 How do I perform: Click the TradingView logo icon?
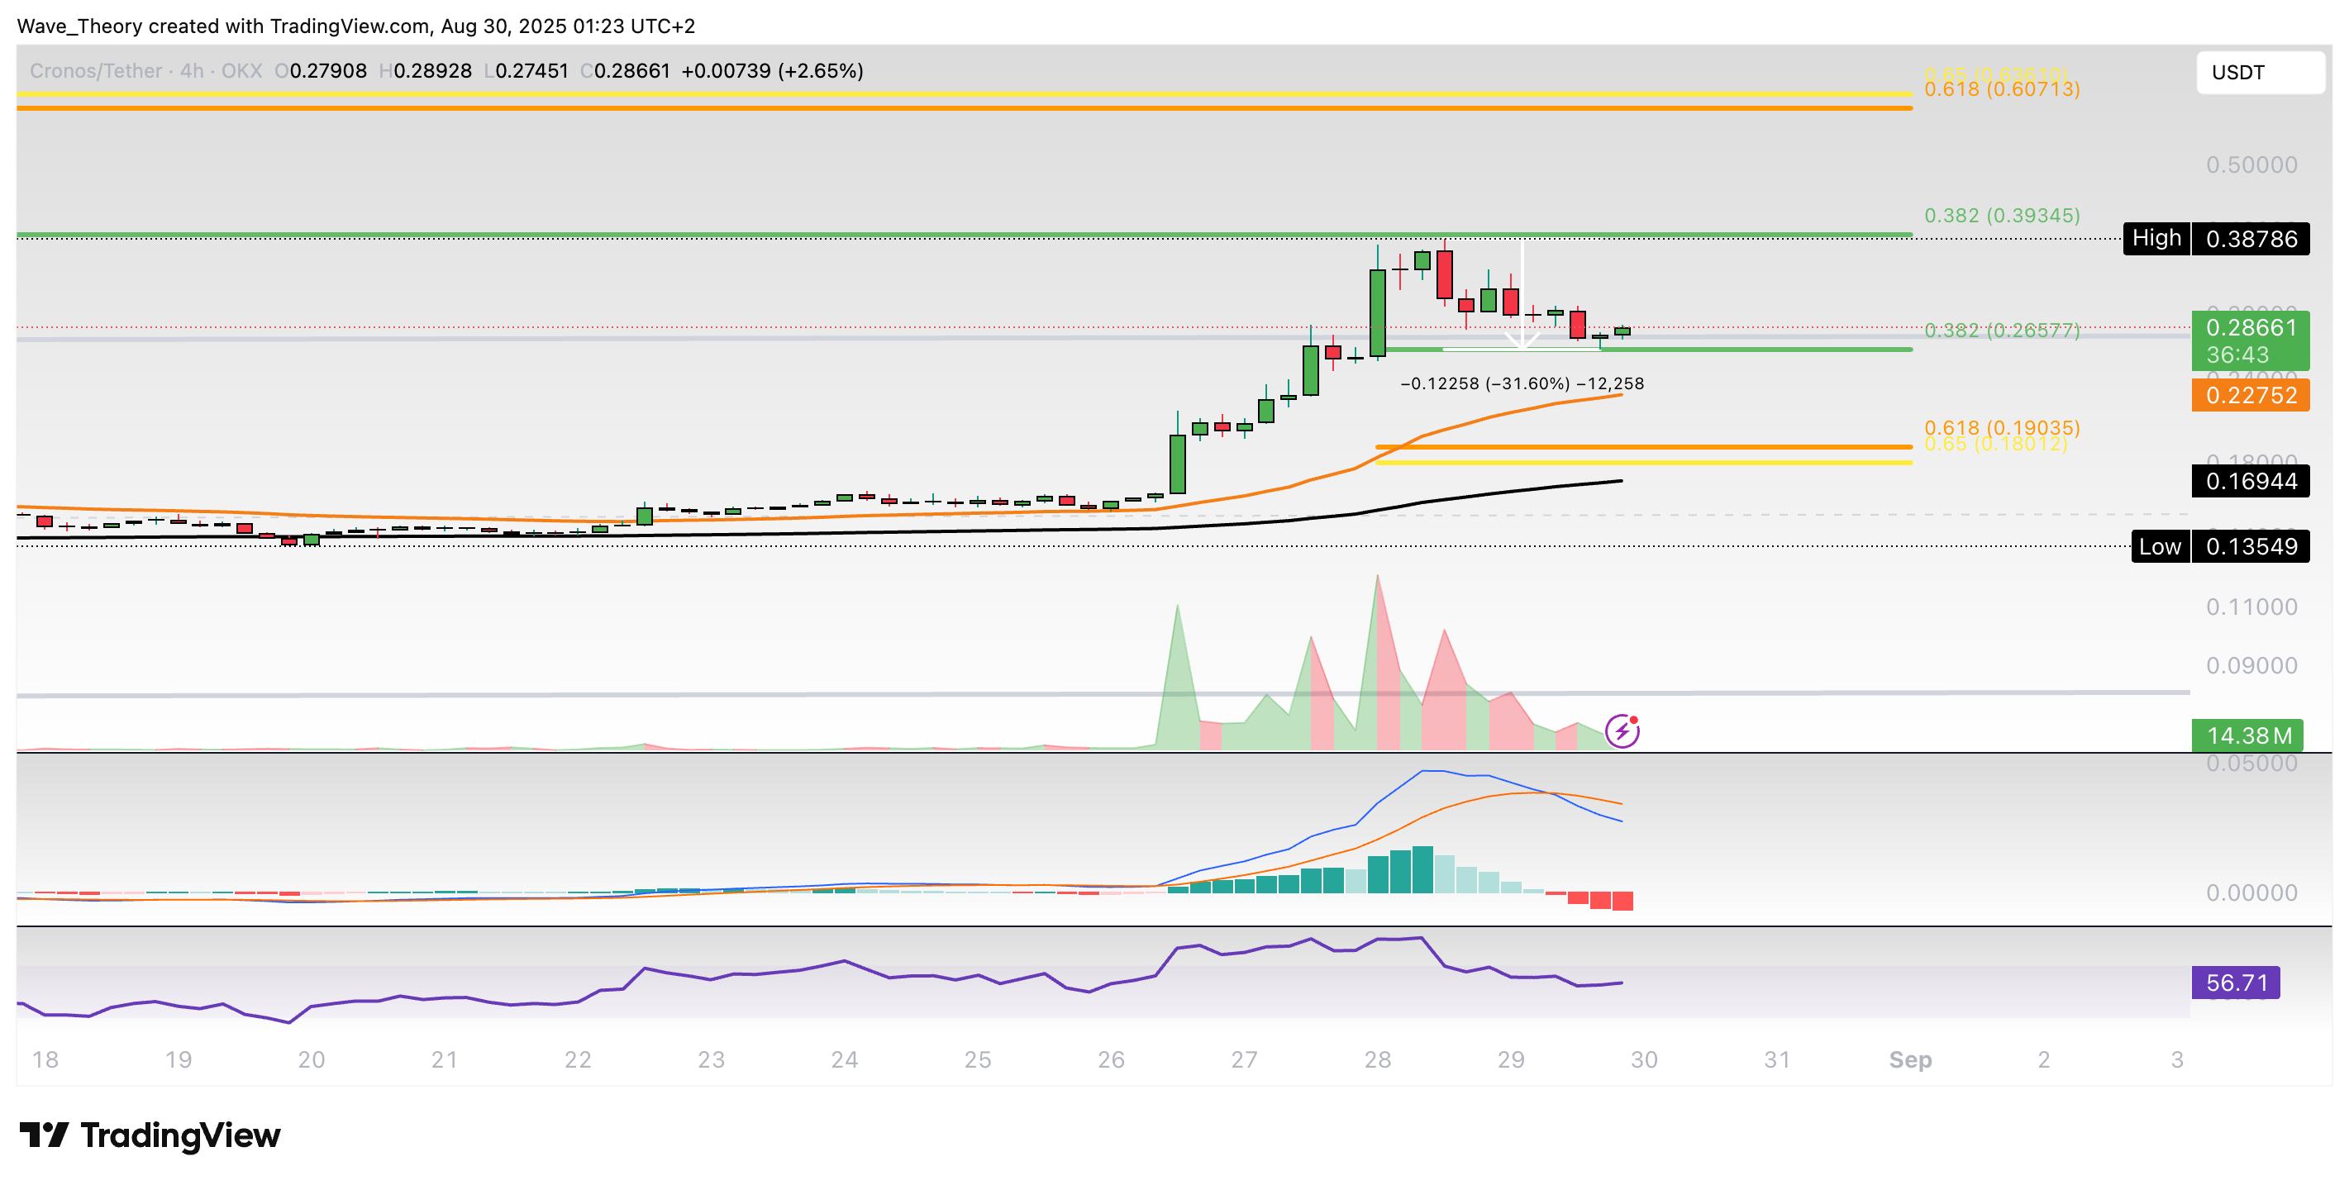44,1135
